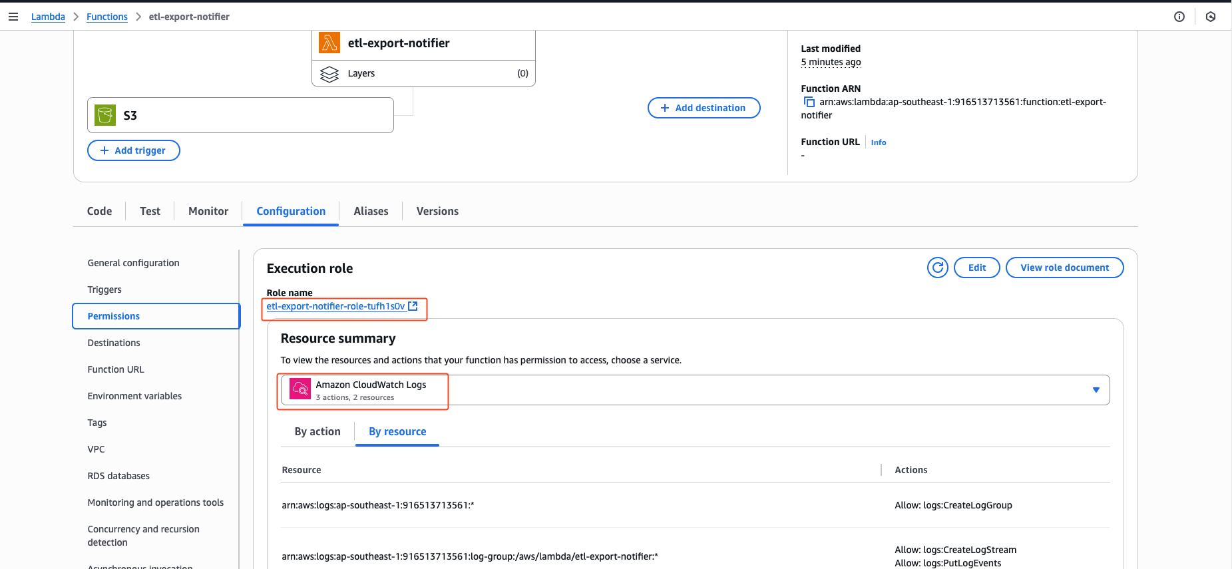This screenshot has height=569, width=1232.
Task: Open the Aliases tab
Action: coord(371,211)
